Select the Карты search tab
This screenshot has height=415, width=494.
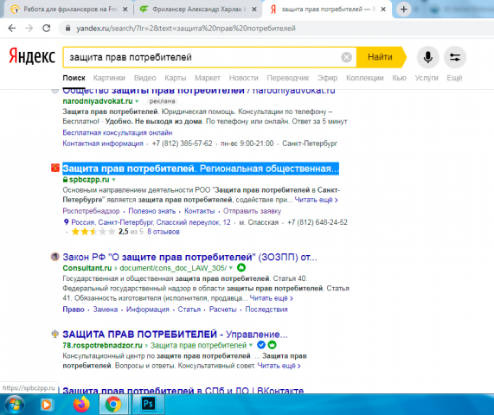pos(175,78)
